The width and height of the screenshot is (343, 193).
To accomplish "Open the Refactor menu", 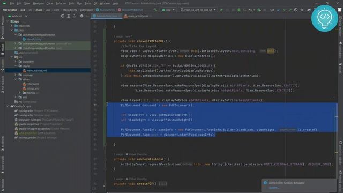I will (x=61, y=3).
